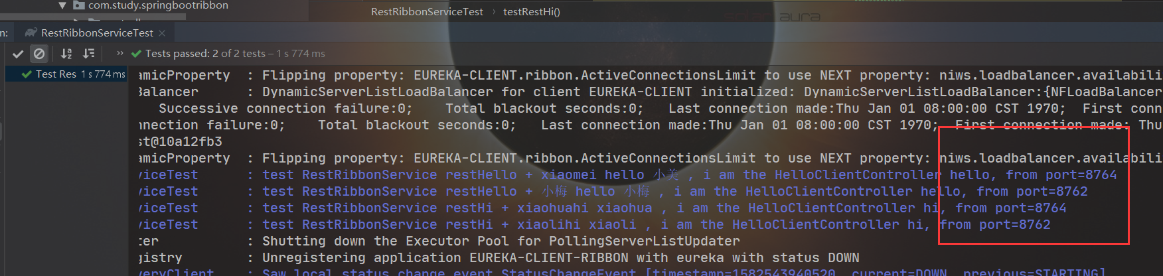Select the Test Res result row
This screenshot has height=276, width=1163.
coord(66,74)
